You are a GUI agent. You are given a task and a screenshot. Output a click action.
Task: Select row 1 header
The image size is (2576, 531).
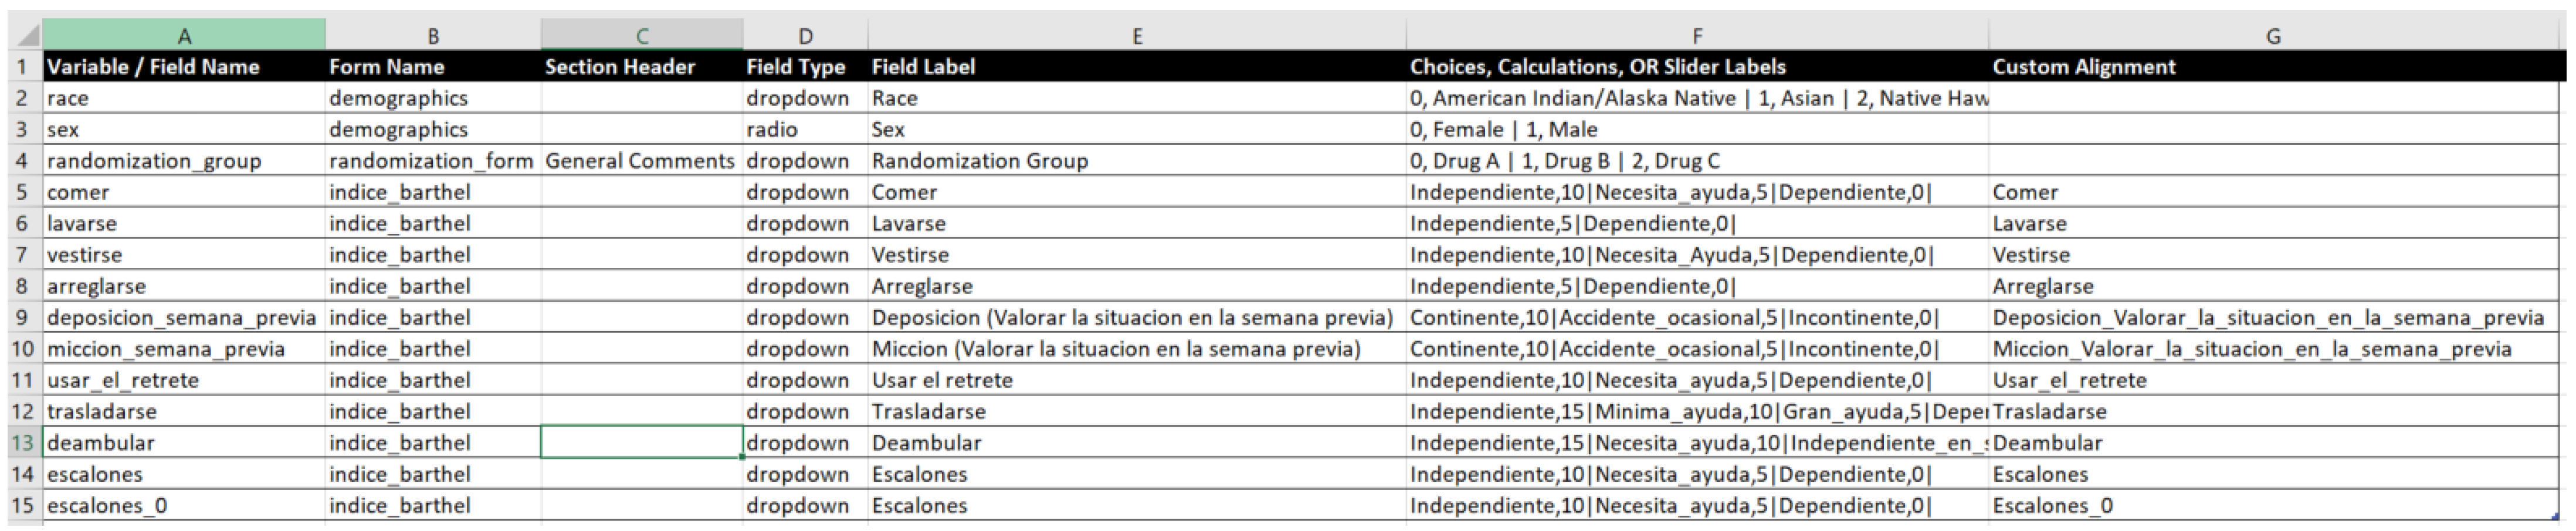pyautogui.click(x=22, y=67)
